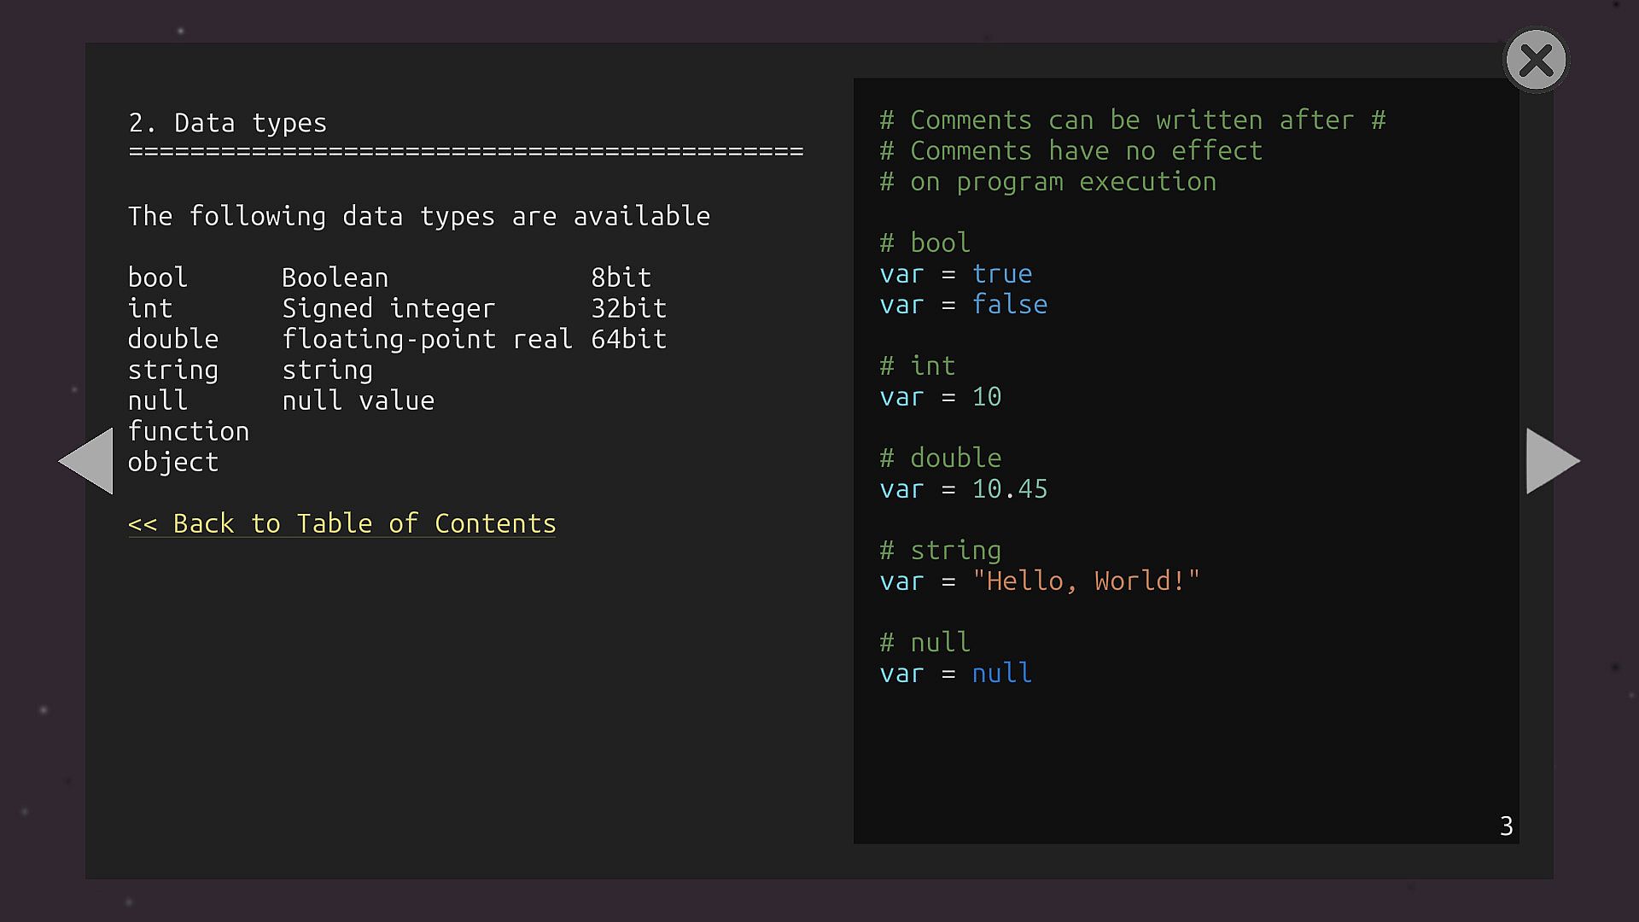Click the "Hello, World!" string literal
The height and width of the screenshot is (922, 1639).
coord(1086,581)
